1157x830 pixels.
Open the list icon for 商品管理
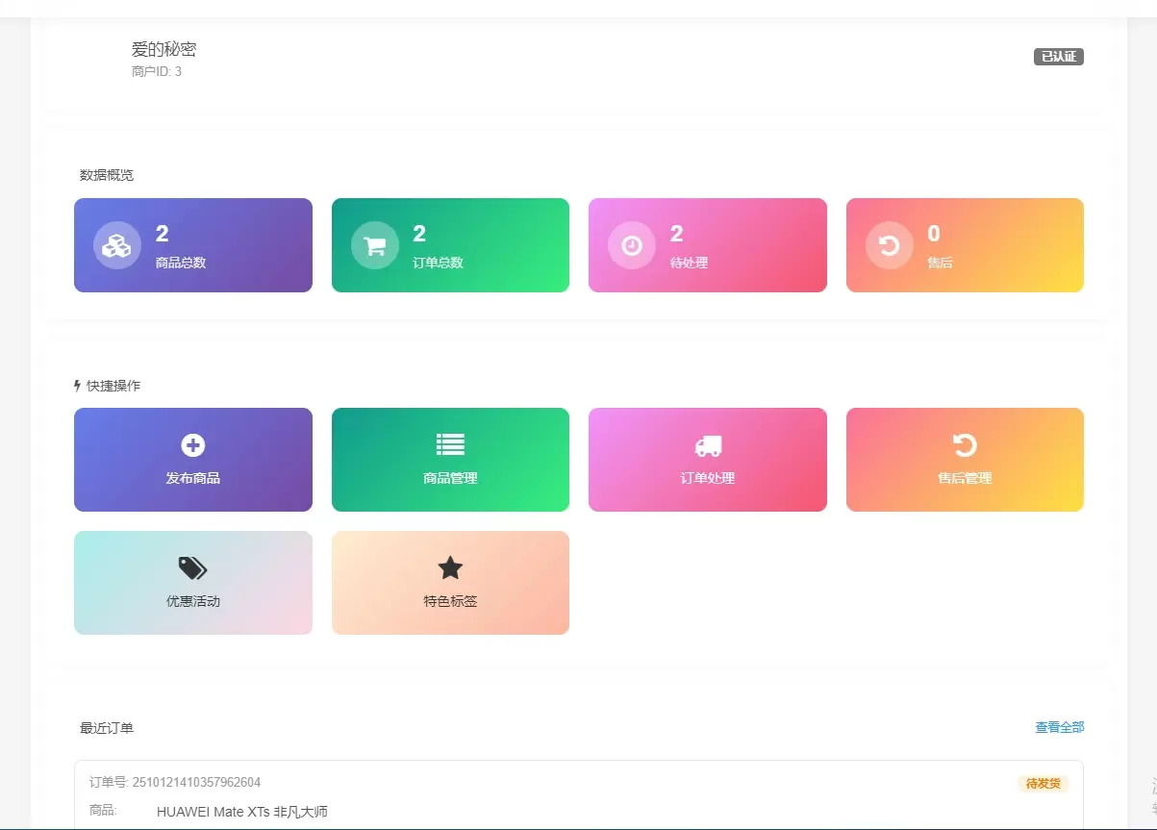[x=450, y=444]
